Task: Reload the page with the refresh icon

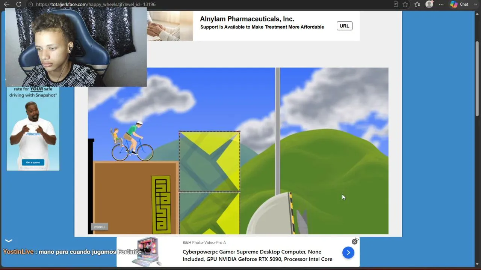Action: (x=19, y=4)
